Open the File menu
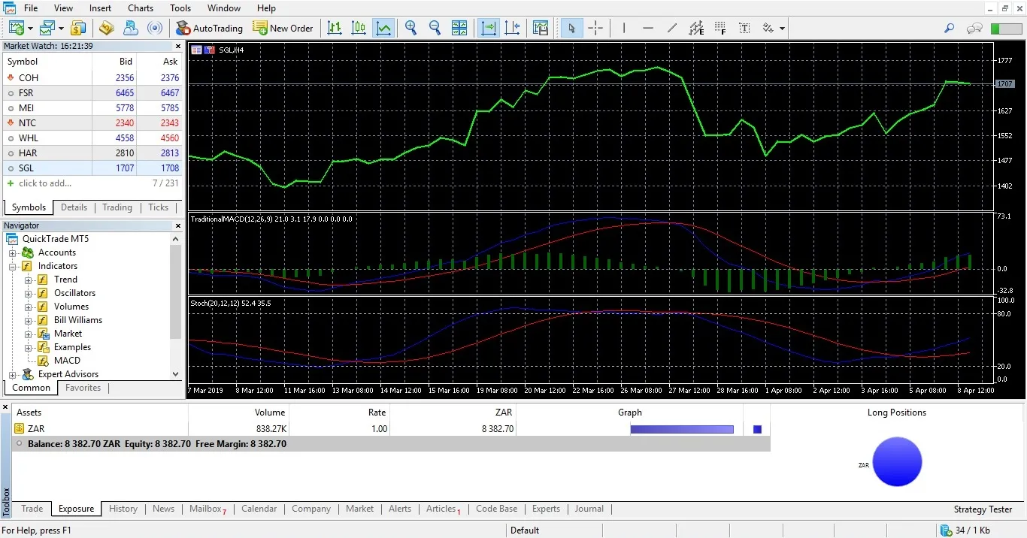Screen dimensions: 1027x538 [x=31, y=8]
